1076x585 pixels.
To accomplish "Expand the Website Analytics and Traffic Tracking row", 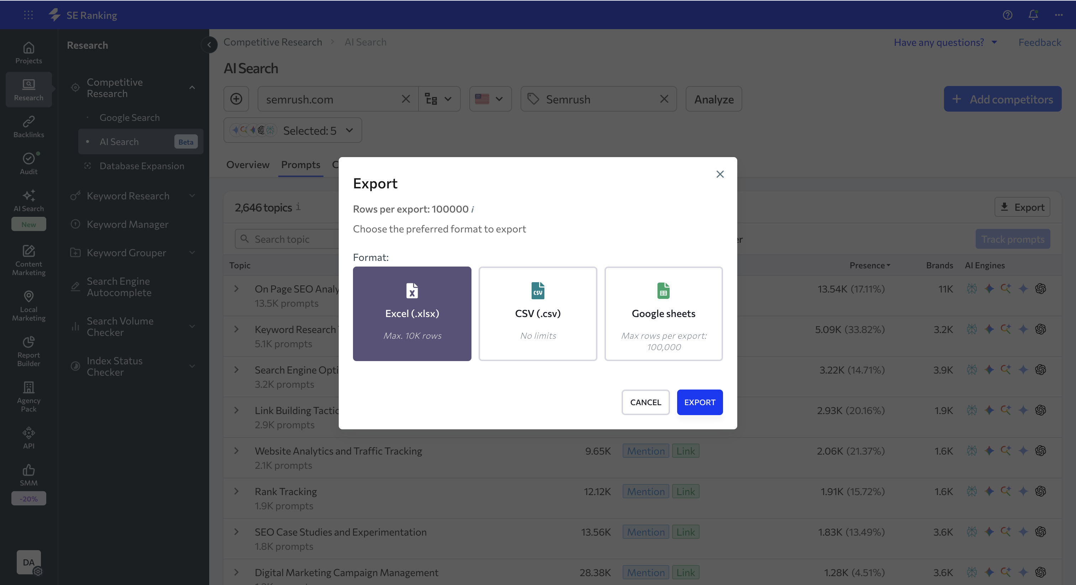I will click(236, 451).
